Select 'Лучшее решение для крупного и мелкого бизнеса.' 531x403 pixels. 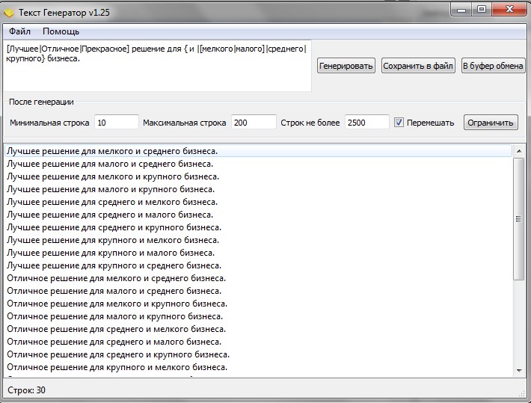tap(259, 240)
